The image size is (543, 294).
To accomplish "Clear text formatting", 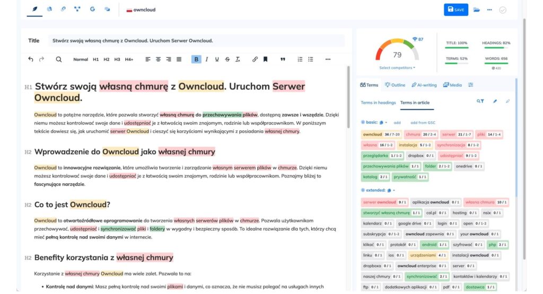I will click(x=238, y=59).
